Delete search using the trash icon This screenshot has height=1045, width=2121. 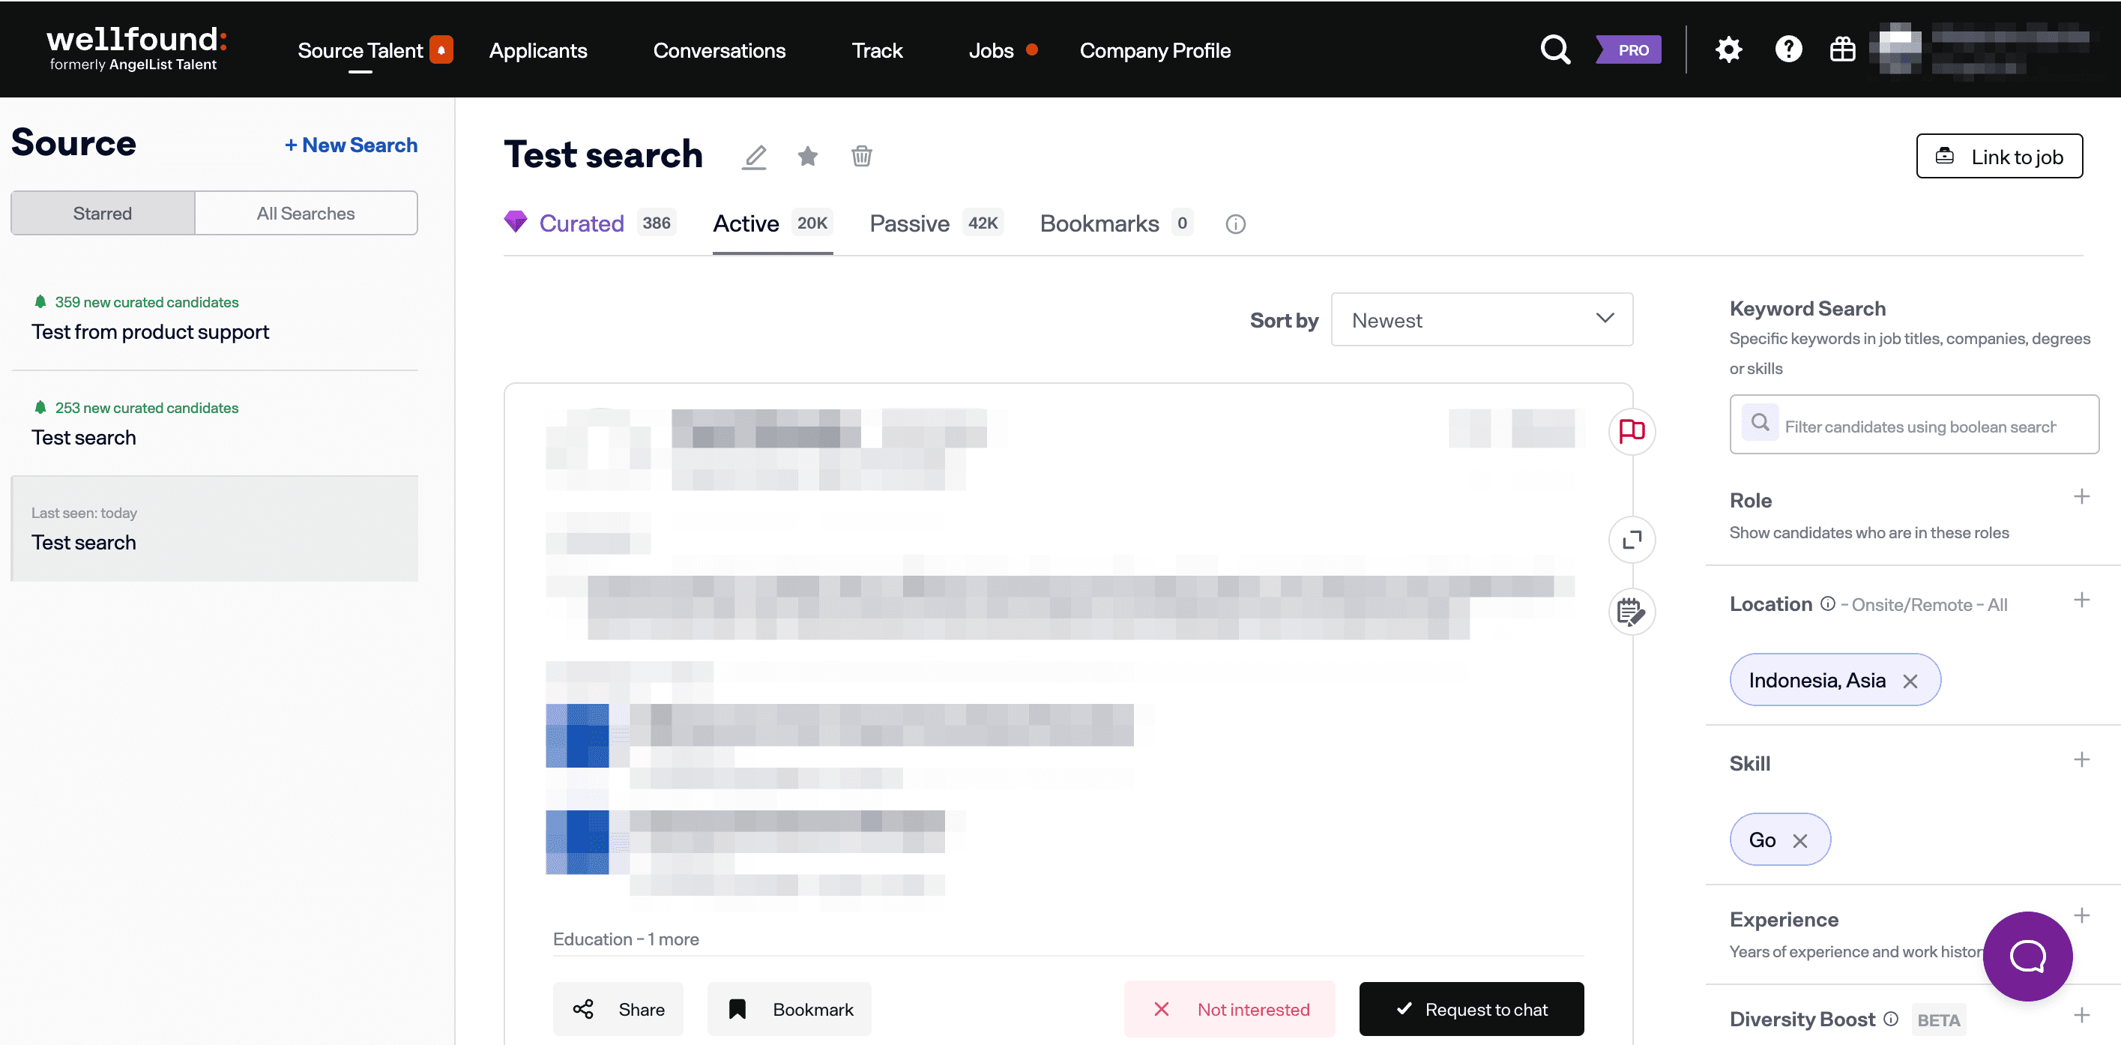coord(861,157)
